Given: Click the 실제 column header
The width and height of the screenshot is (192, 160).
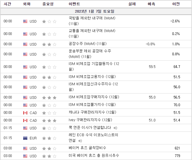Looking at the screenshot, I should [132, 4].
